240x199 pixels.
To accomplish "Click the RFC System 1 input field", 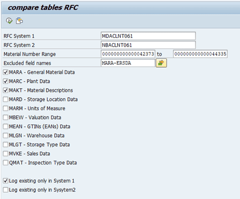I will pos(148,36).
